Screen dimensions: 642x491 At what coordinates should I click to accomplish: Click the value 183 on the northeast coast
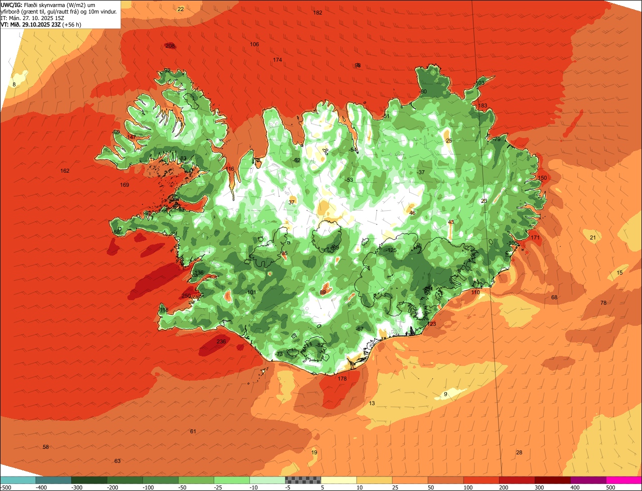pos(483,105)
